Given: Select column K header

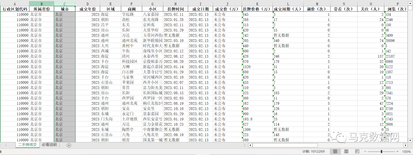Looking at the screenshot, I should pos(257,4).
